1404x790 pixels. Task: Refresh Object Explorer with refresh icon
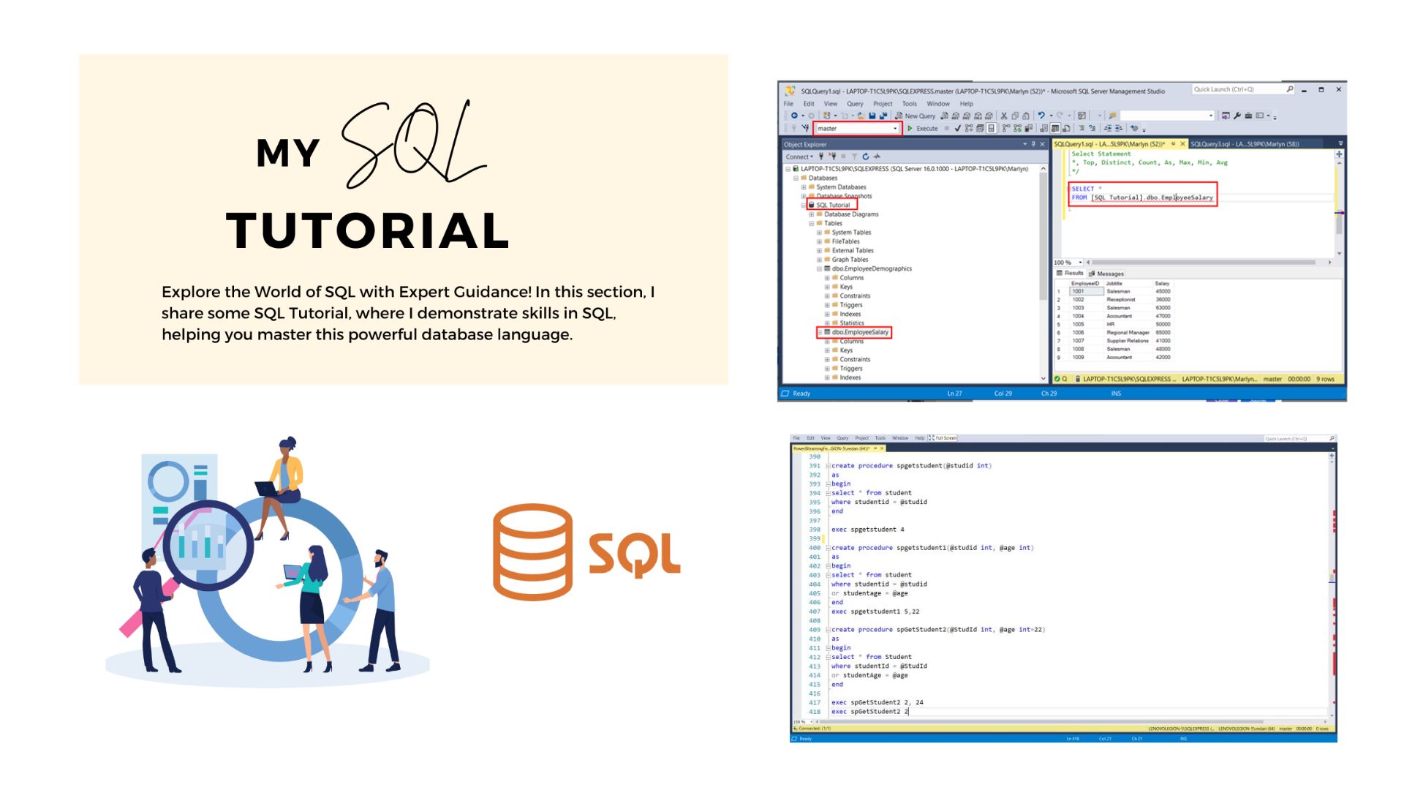tap(866, 157)
